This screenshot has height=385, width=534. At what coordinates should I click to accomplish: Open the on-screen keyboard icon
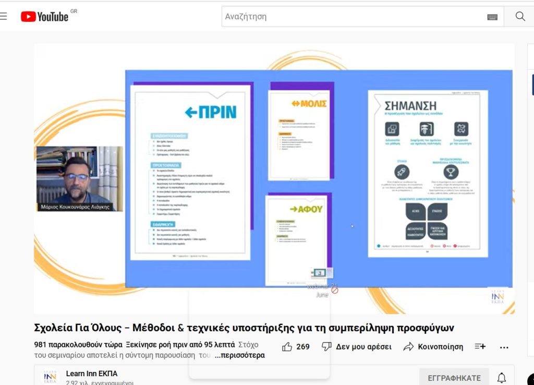point(492,17)
